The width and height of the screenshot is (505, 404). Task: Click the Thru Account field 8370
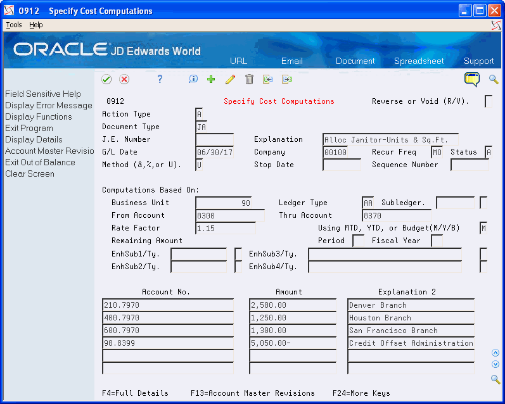(x=397, y=215)
